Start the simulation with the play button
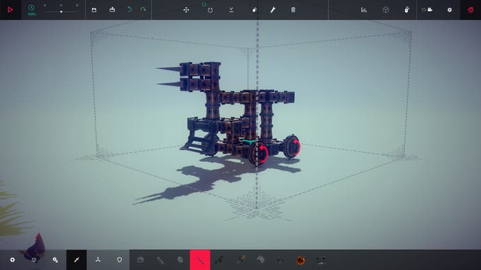 pos(10,10)
